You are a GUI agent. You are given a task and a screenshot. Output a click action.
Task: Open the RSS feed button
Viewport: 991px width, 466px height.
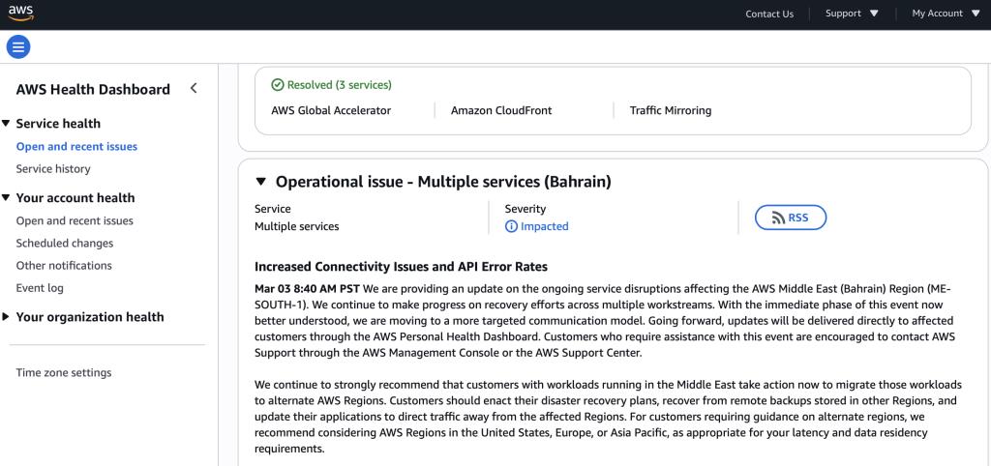[791, 218]
